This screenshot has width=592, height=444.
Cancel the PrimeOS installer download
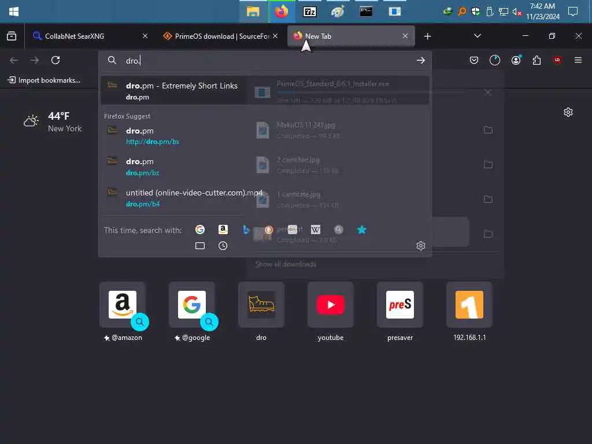point(488,92)
